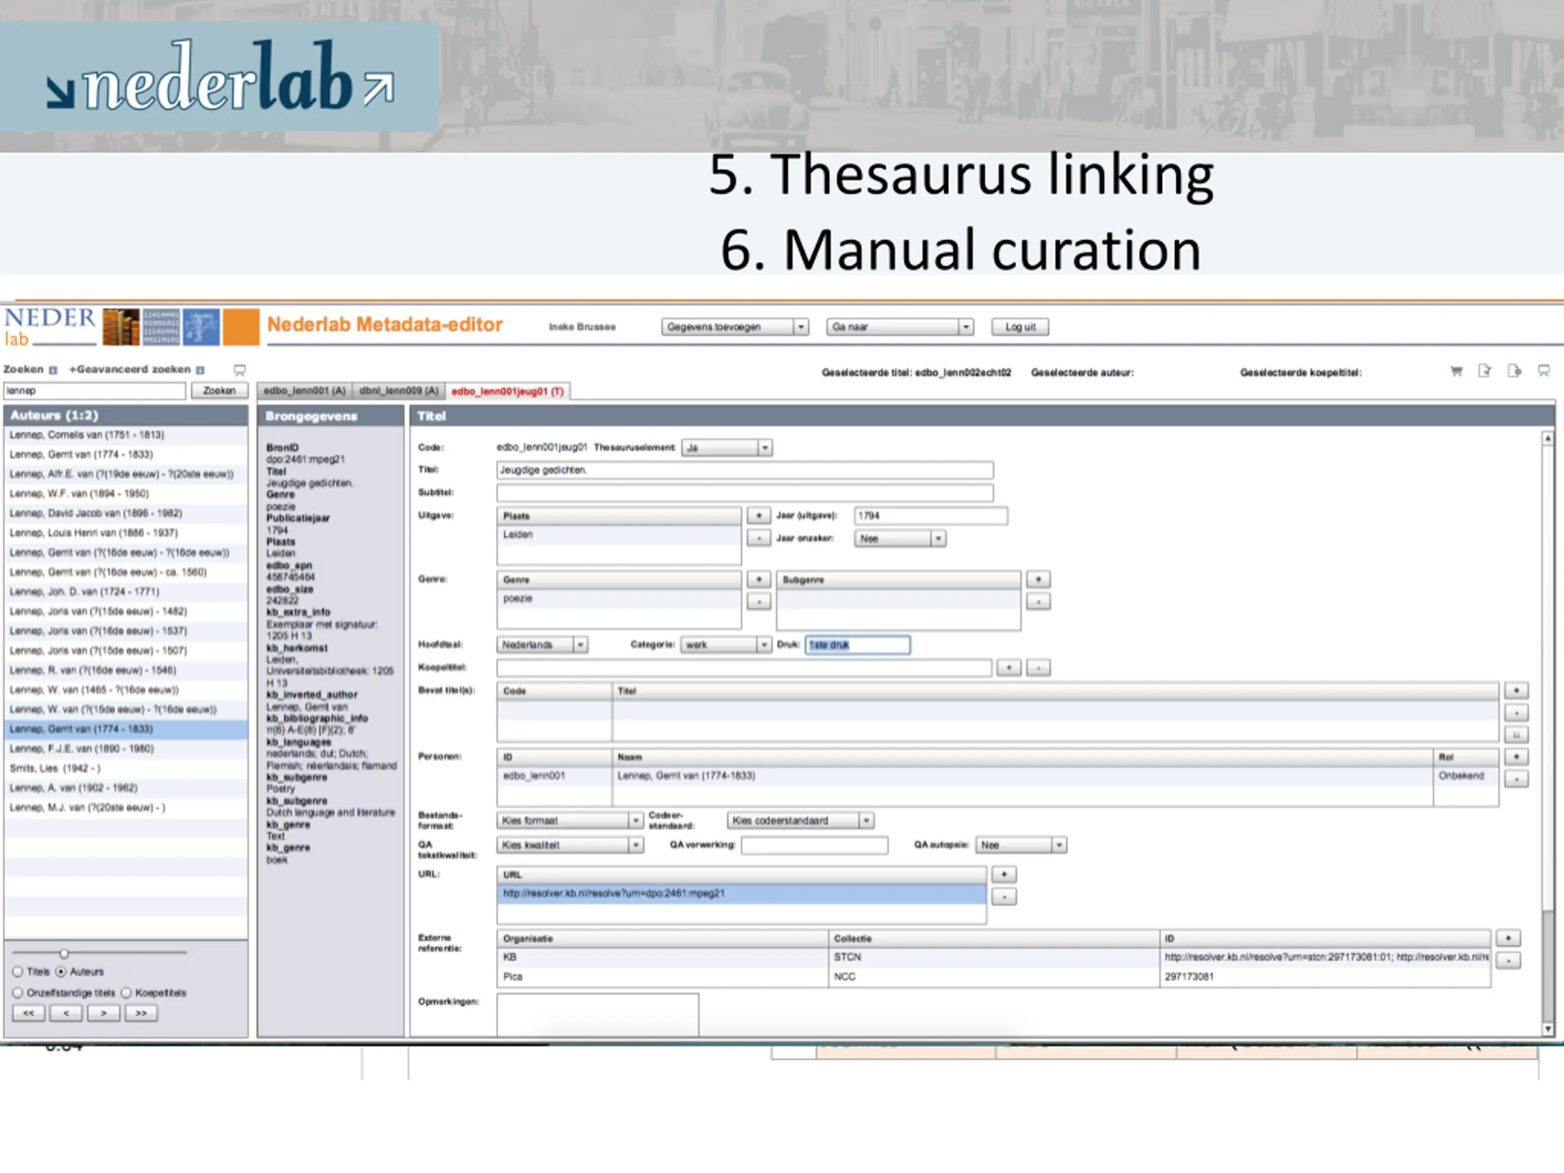Viewport: 1564px width, 1173px height.
Task: Click the NEDERlab logo in editor header
Action: pos(49,327)
